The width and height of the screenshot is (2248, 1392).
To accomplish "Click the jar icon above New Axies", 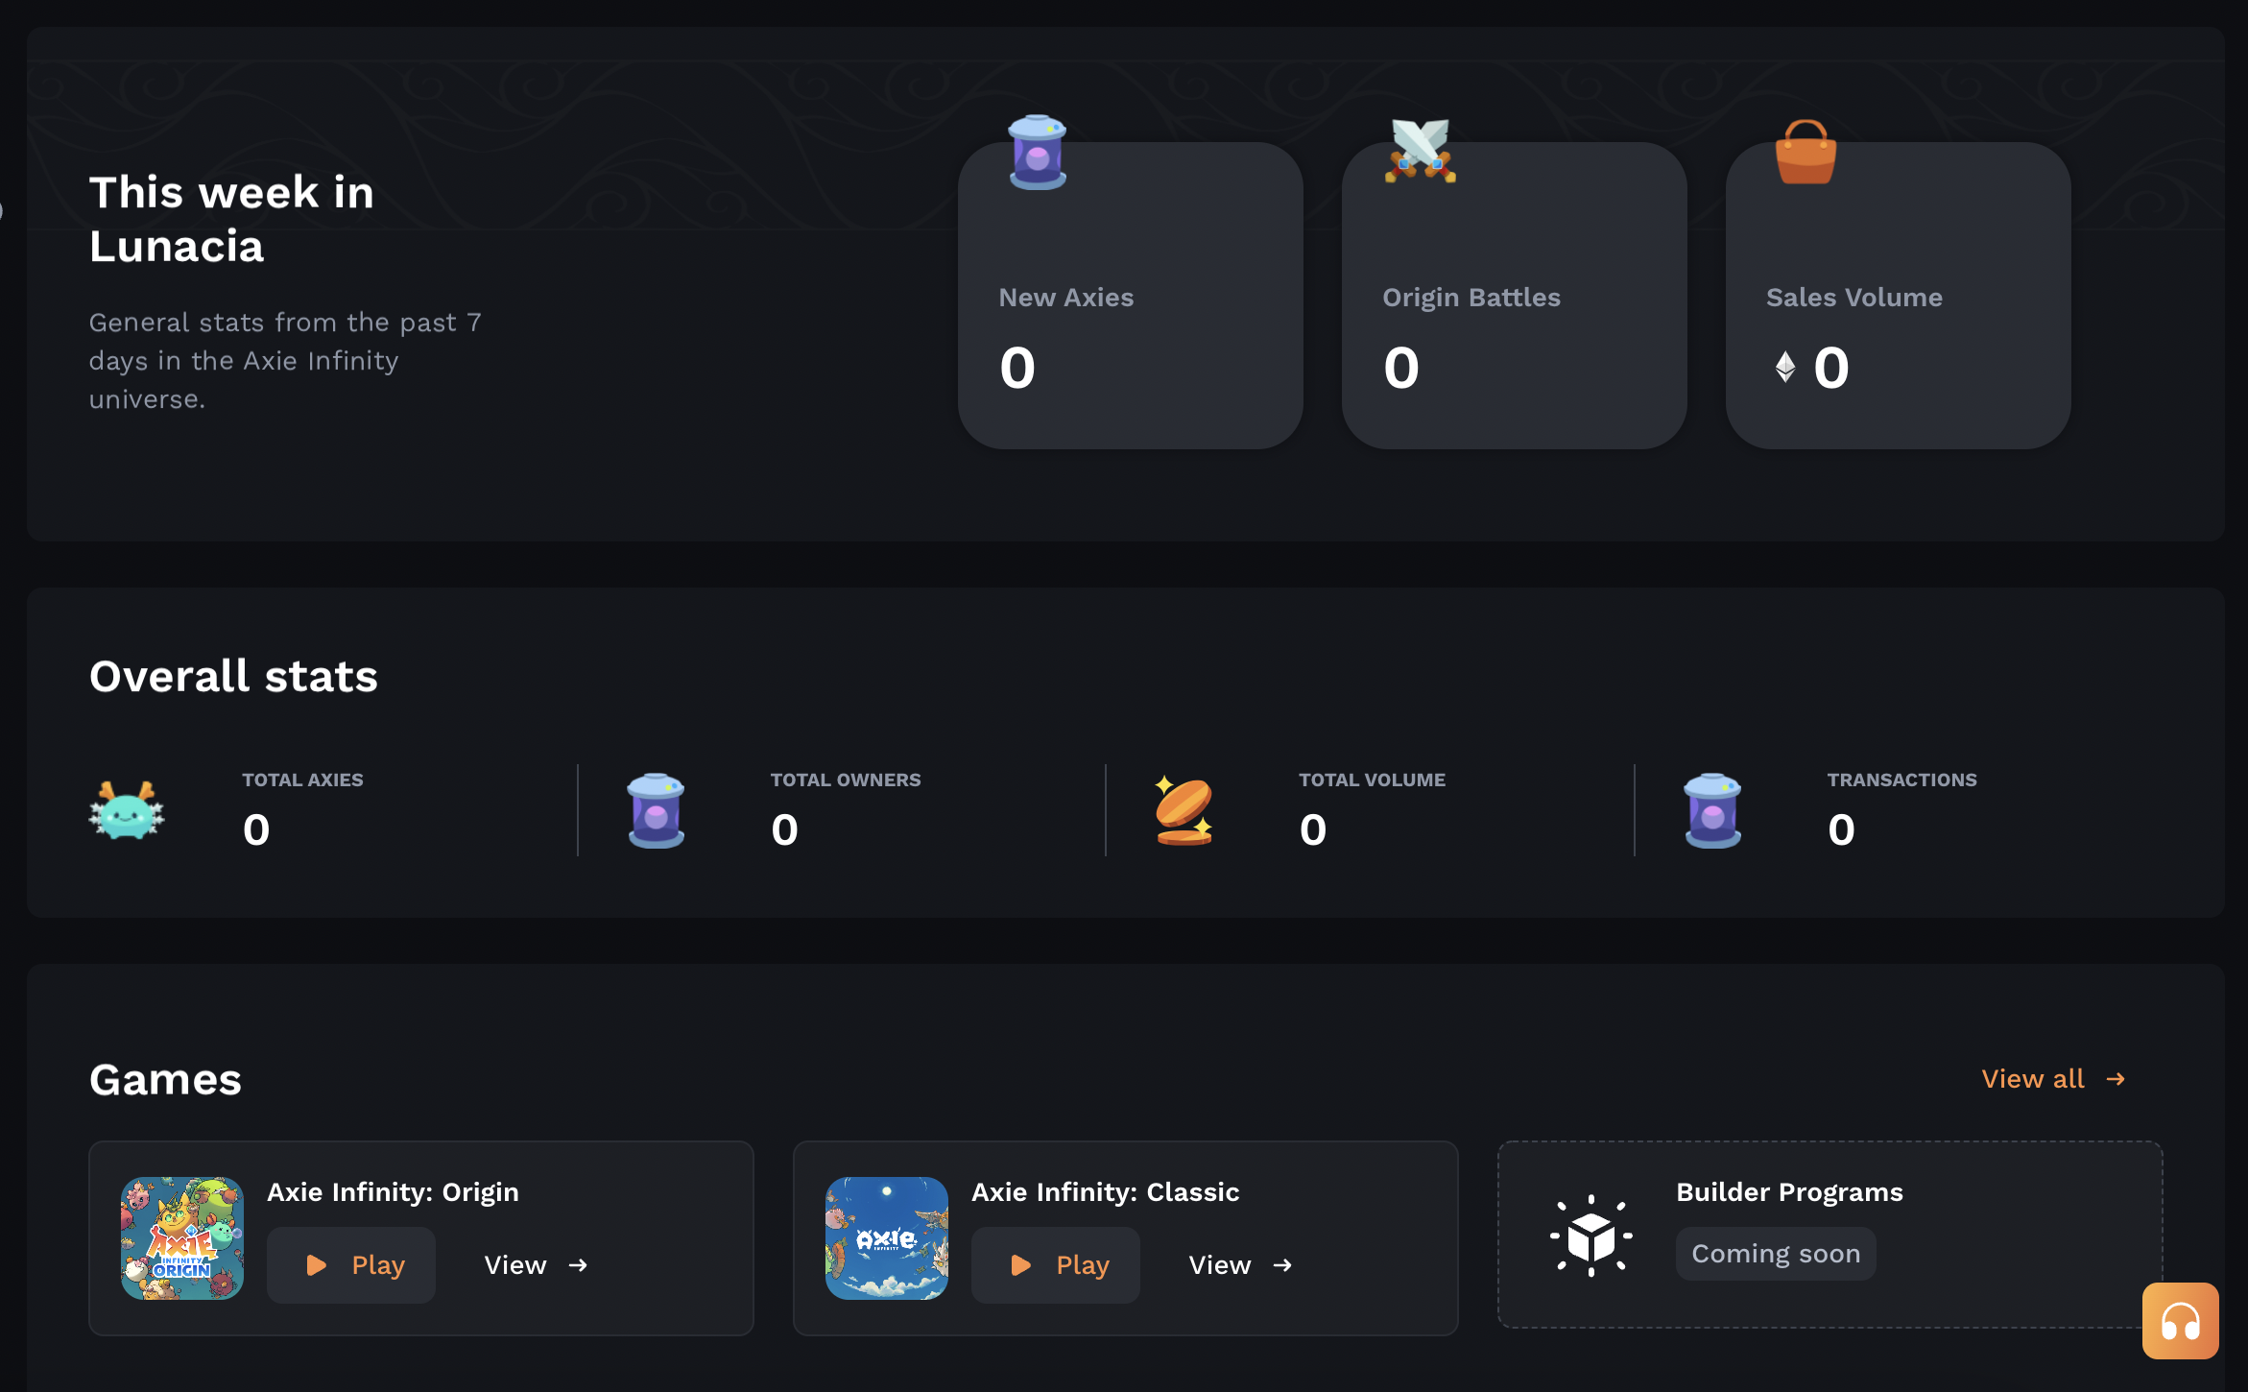I will [x=1037, y=152].
